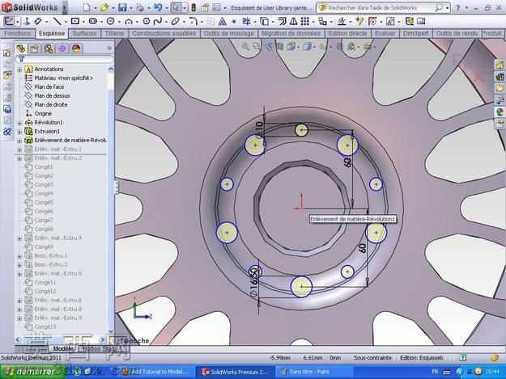Expand the Annotations tree node
This screenshot has height=379, width=506.
pyautogui.click(x=19, y=69)
